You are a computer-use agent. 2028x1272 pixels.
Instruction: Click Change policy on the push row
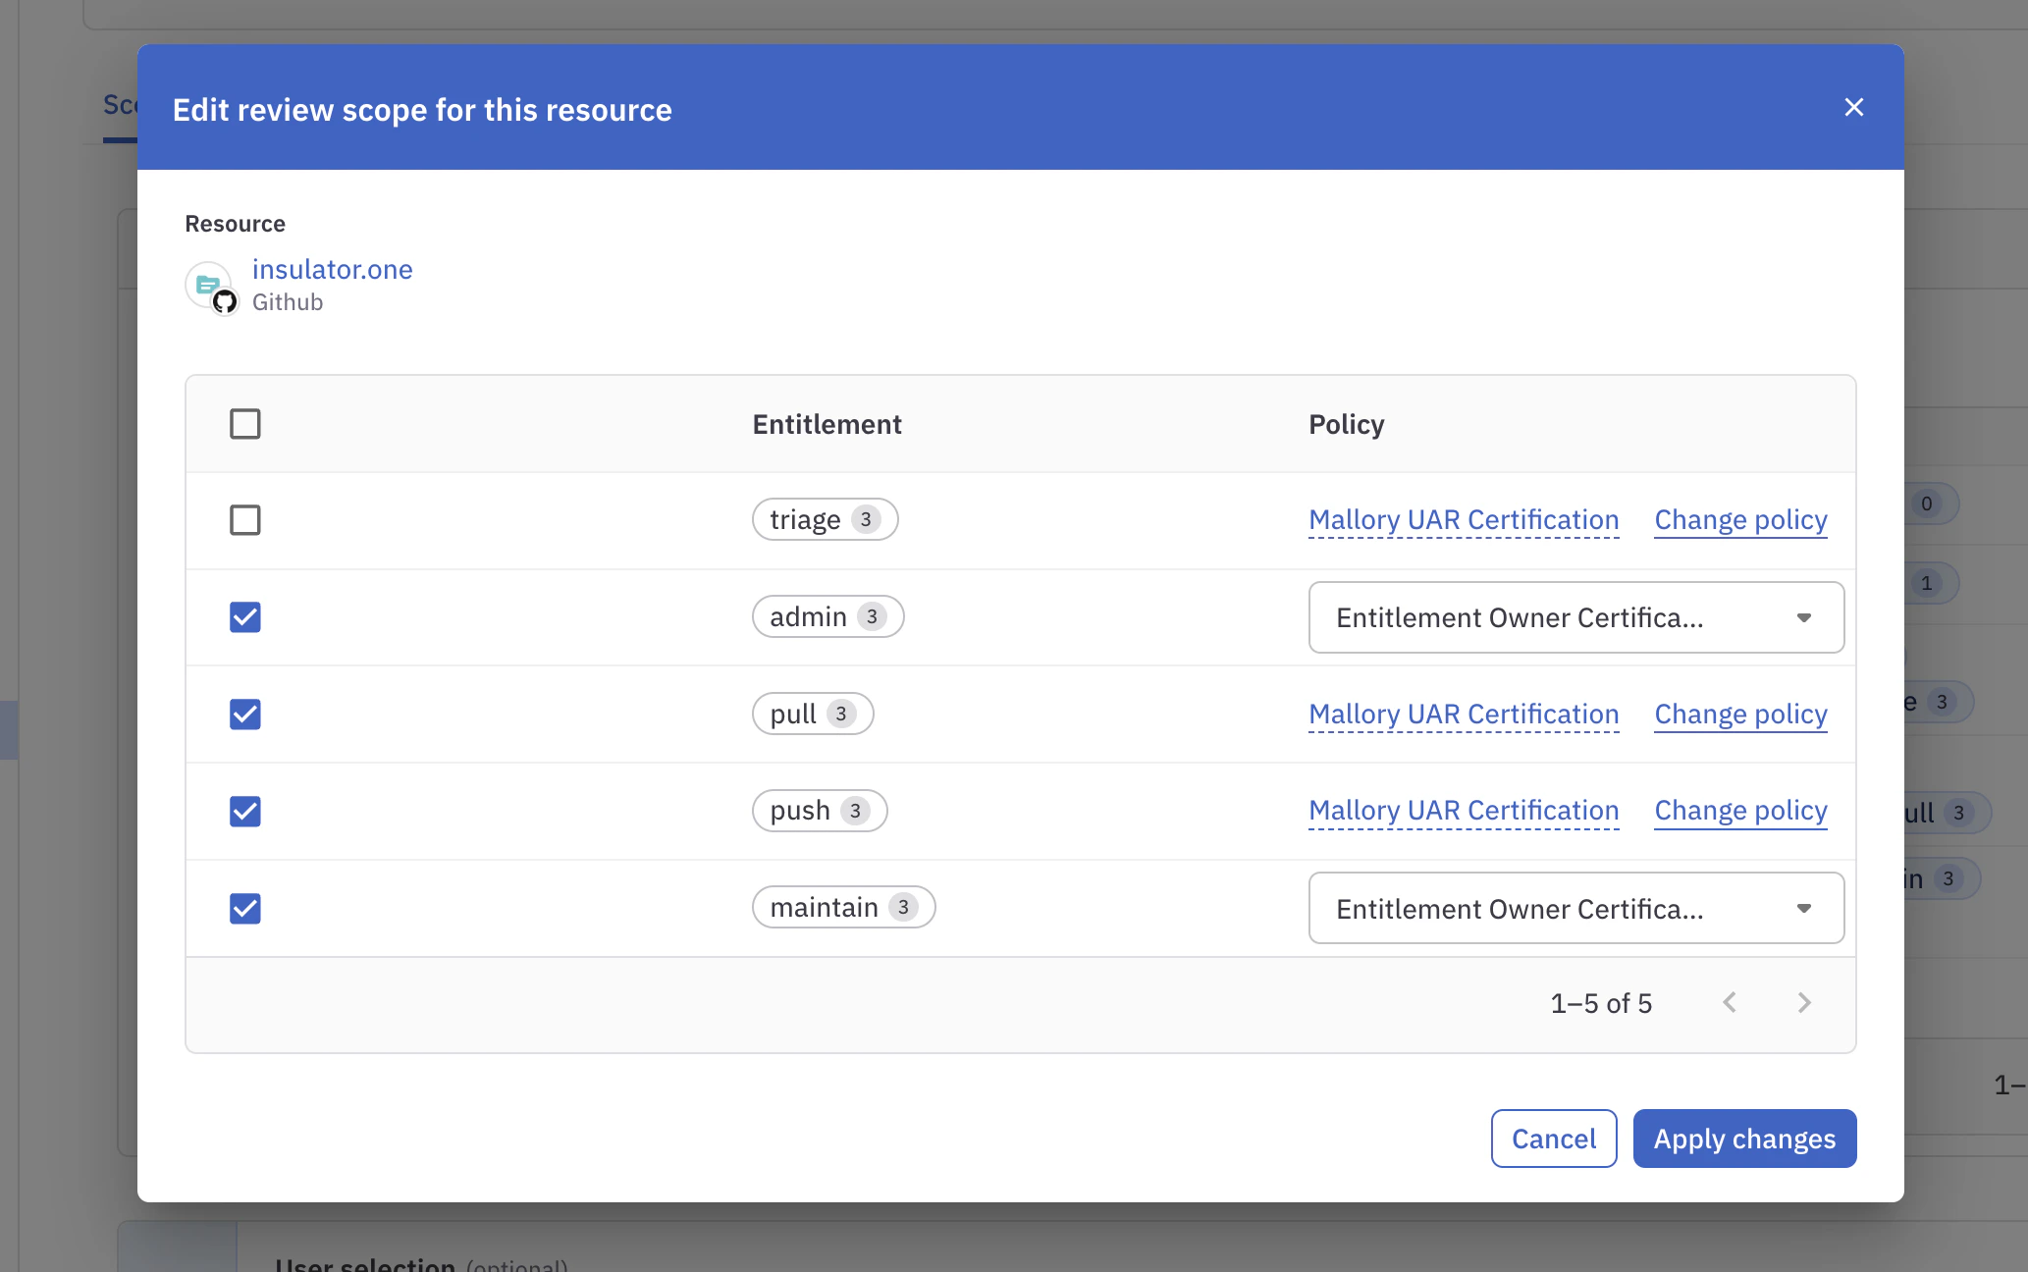click(1739, 810)
